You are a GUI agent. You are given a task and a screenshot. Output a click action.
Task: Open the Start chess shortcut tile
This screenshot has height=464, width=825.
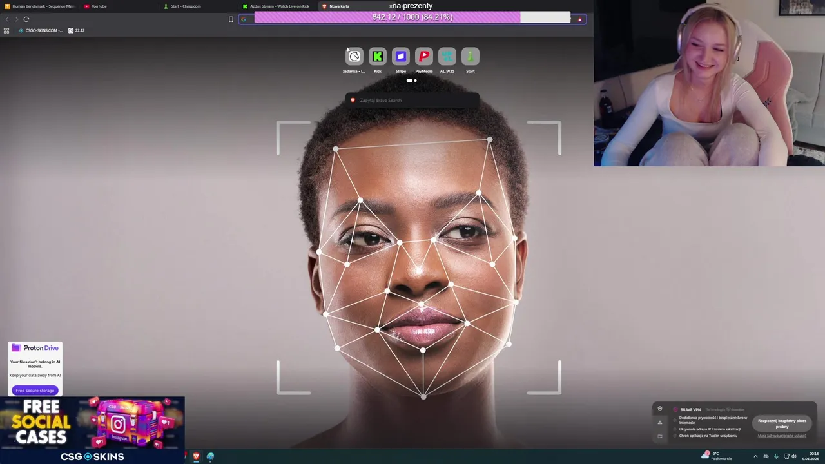(471, 57)
